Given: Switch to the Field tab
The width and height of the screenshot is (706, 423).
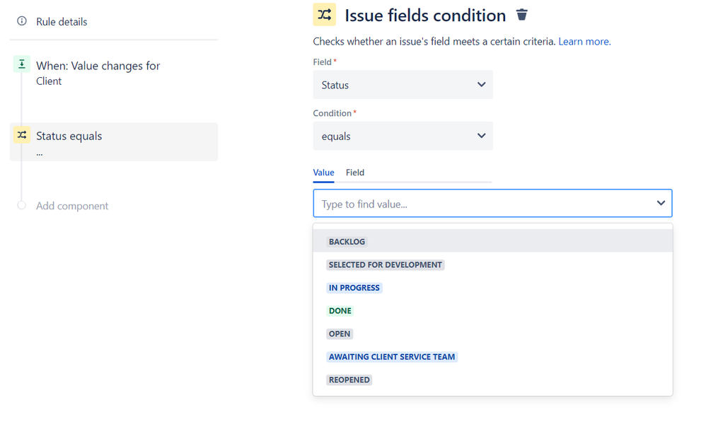Looking at the screenshot, I should (x=355, y=173).
